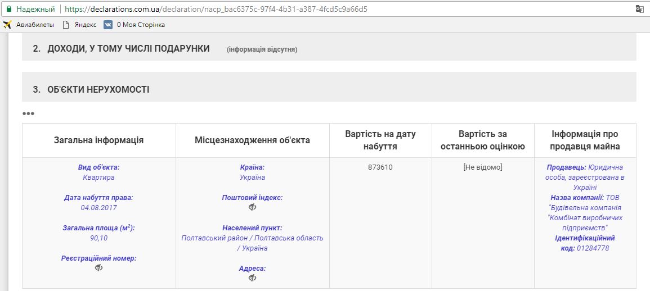Select the Вартість на дату набуття header
Screen dimensions: 650x291
coord(380,140)
